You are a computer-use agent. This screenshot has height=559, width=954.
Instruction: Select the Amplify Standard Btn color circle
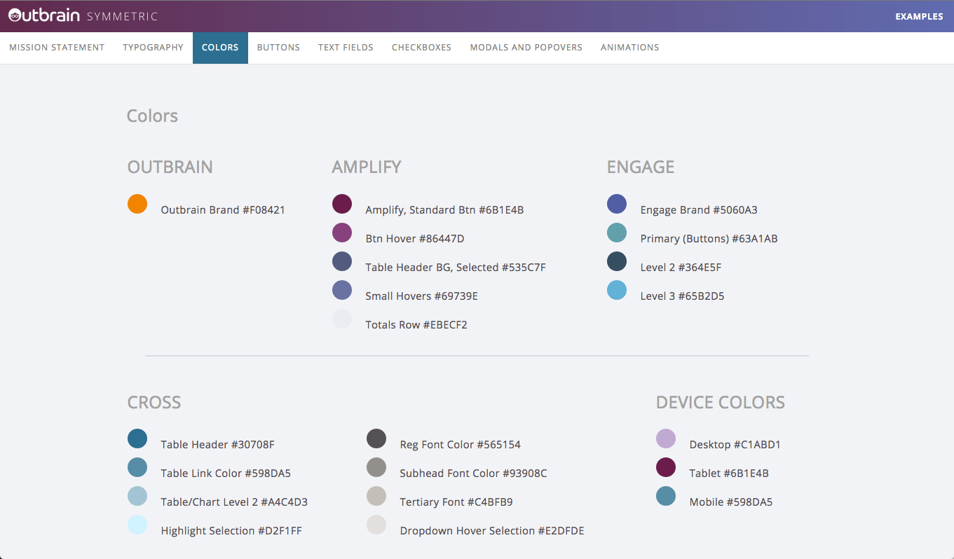[x=342, y=204]
